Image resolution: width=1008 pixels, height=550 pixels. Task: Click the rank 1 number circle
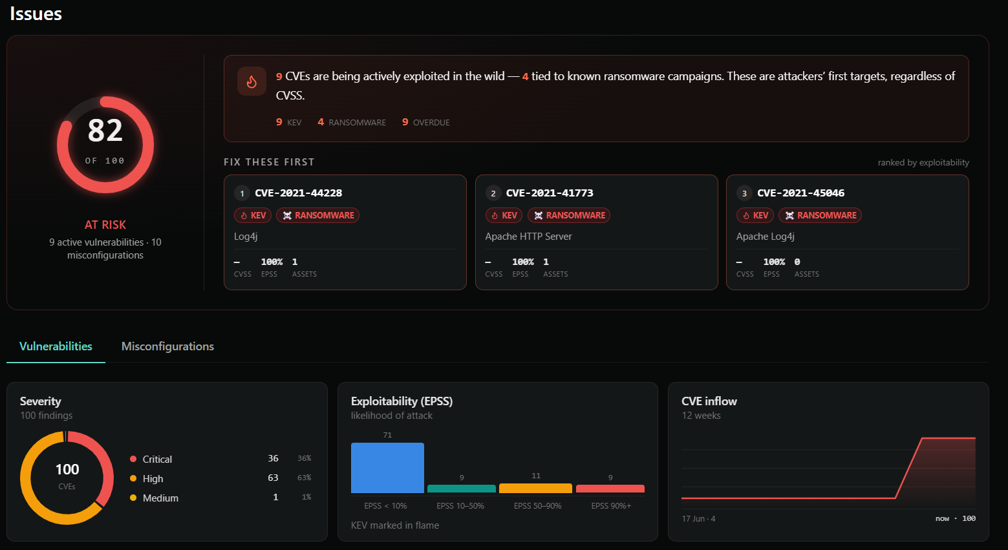[242, 193]
